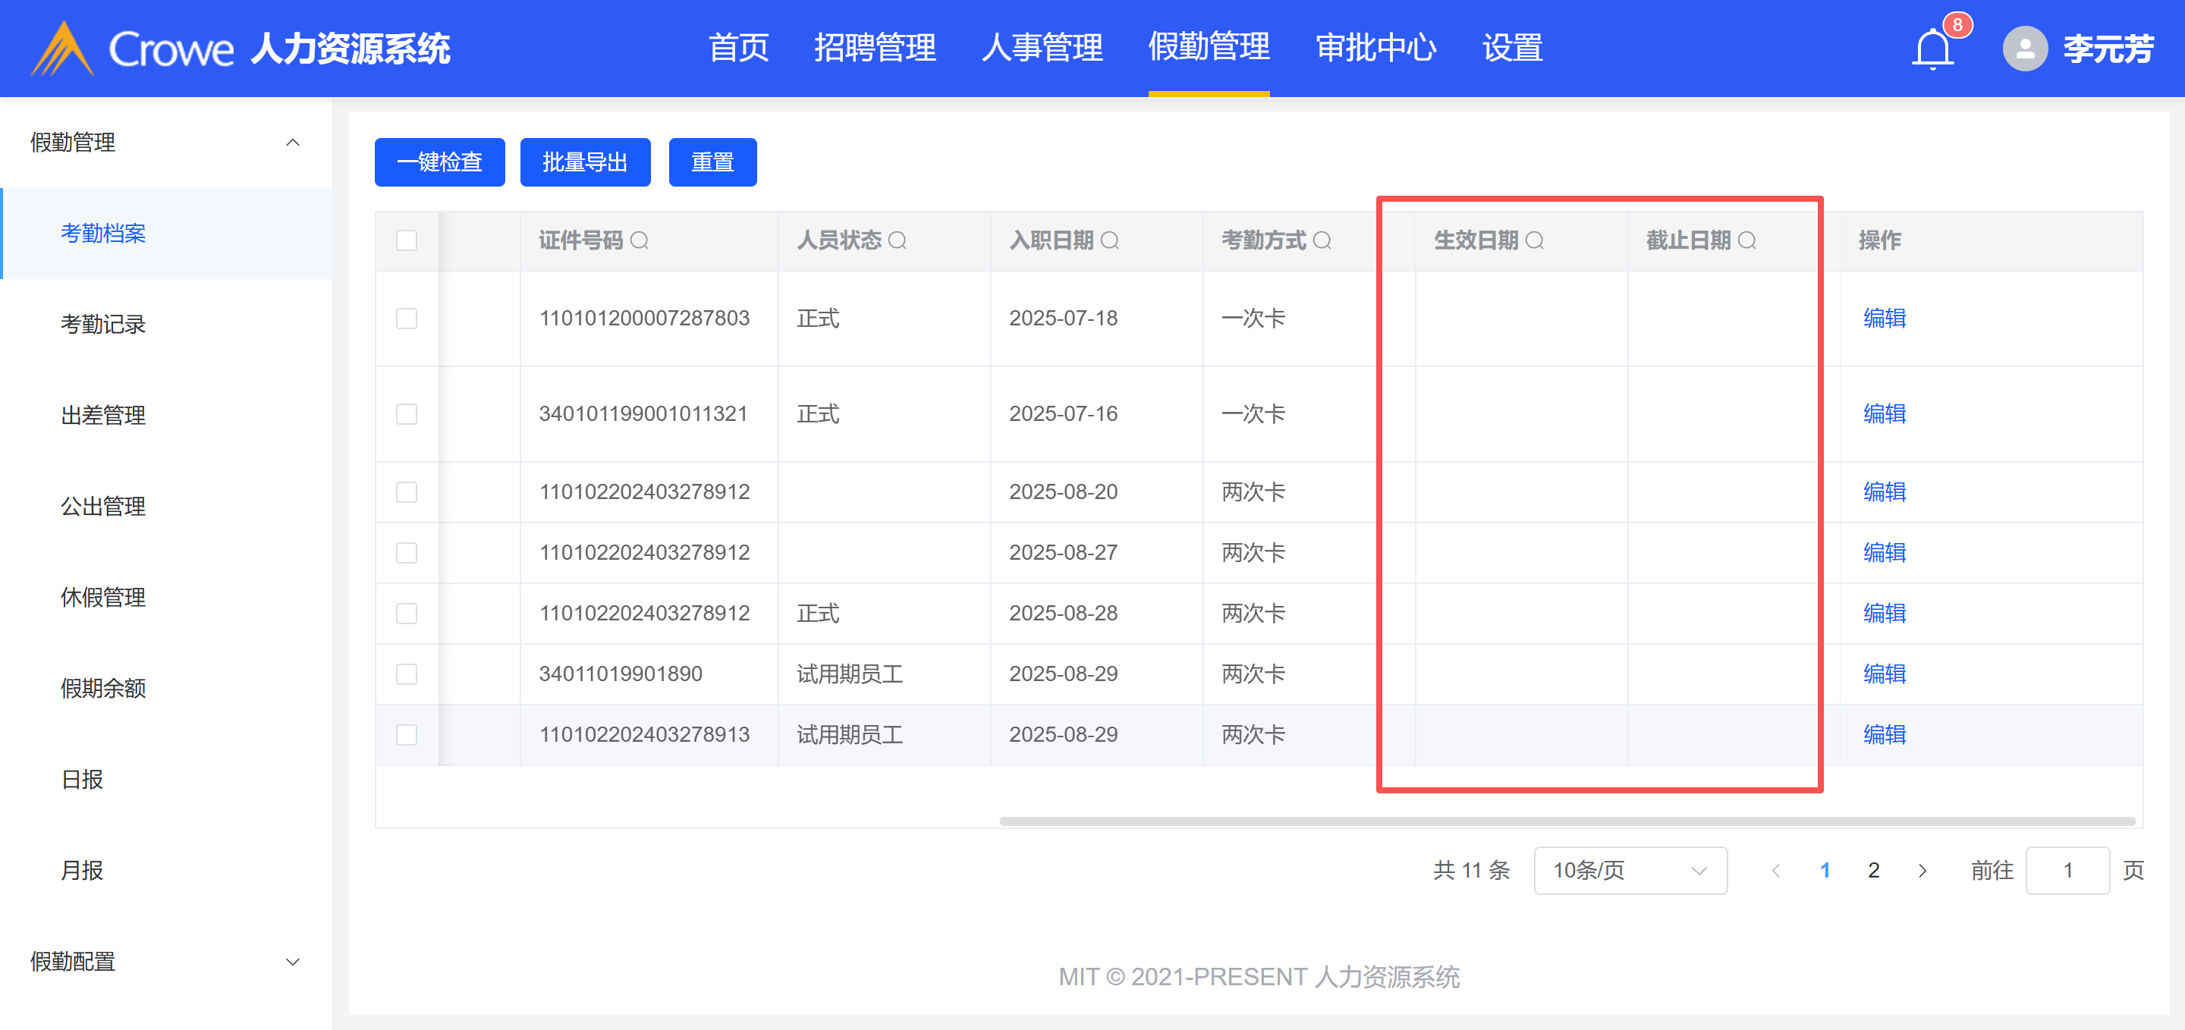Screen dimensions: 2185x1030
Task: Click search icon beside 证件号码 column
Action: 640,240
